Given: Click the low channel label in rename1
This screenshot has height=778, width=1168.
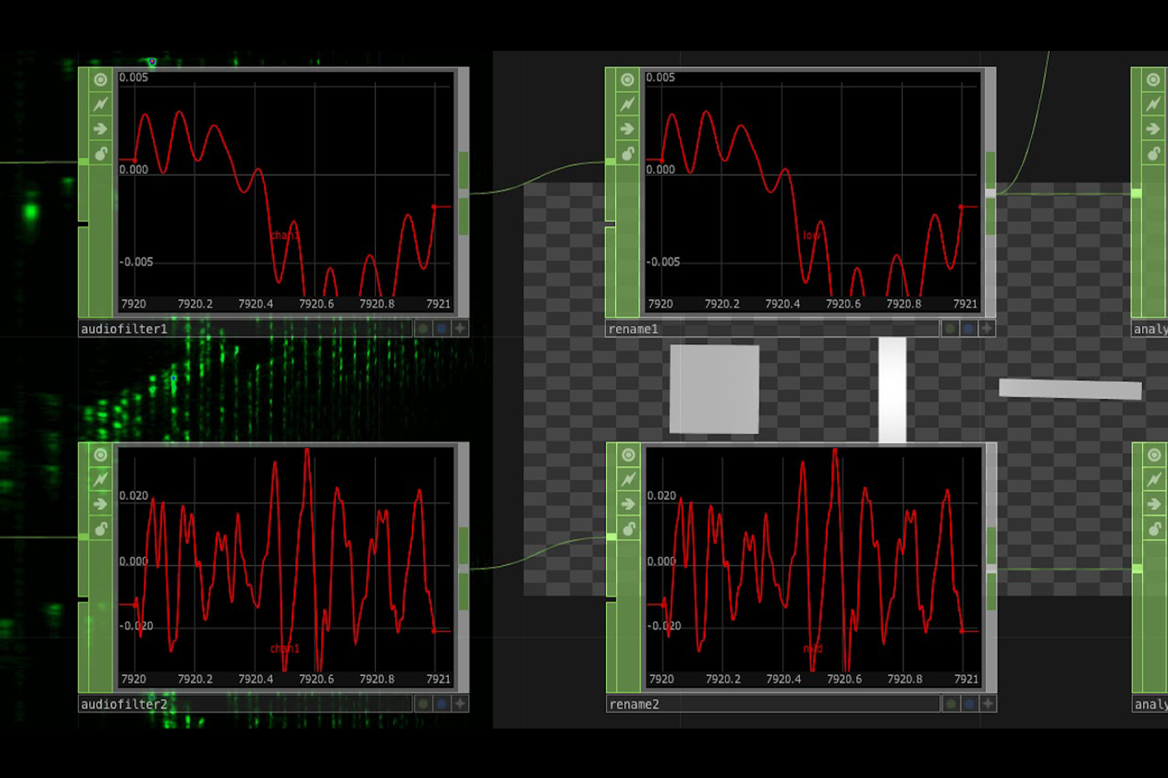Looking at the screenshot, I should tap(811, 236).
